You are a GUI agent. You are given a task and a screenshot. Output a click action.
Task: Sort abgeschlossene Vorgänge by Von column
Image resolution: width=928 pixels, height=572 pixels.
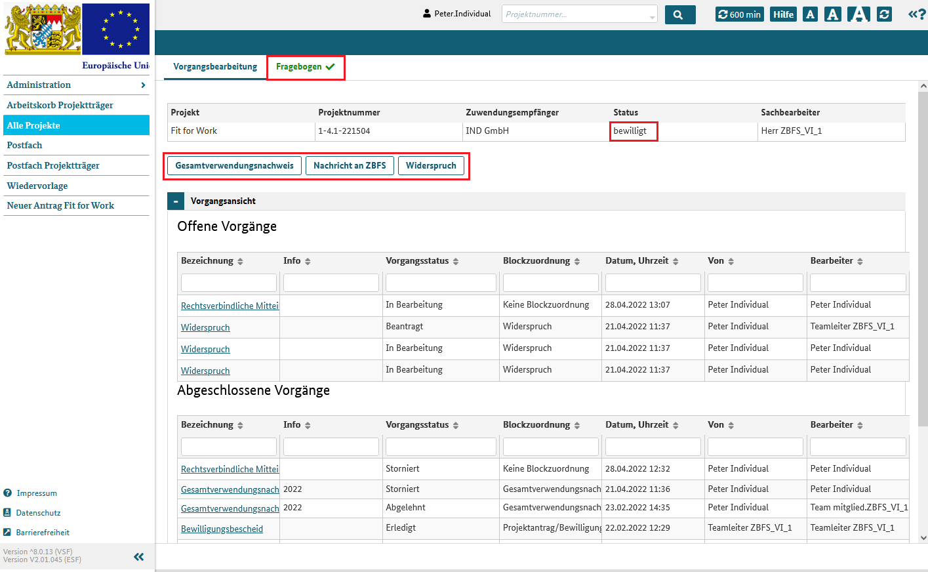[x=731, y=425]
